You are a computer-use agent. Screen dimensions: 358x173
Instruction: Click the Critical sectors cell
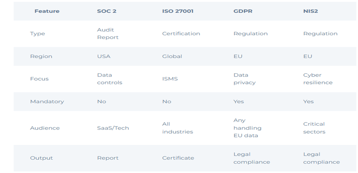click(314, 128)
